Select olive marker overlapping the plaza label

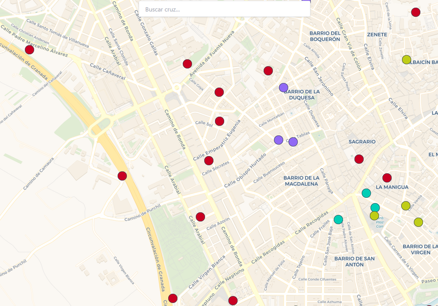(374, 216)
